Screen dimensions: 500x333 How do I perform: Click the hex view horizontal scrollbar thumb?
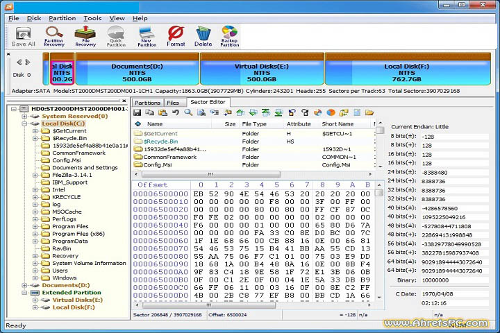[x=208, y=305]
